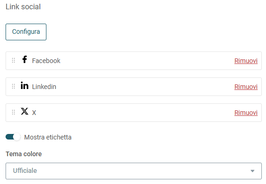Click the Facebook logo icon

pos(25,59)
